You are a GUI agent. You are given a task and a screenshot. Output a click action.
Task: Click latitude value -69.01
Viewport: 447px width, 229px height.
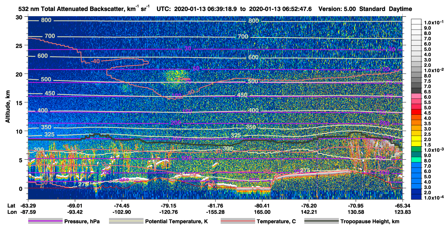pyautogui.click(x=75, y=206)
